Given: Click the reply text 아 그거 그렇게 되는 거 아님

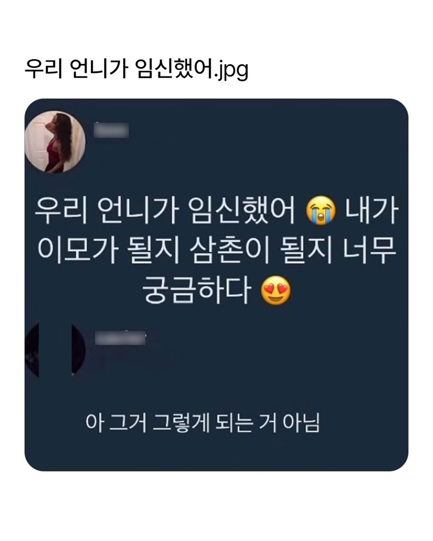Looking at the screenshot, I should click(203, 423).
